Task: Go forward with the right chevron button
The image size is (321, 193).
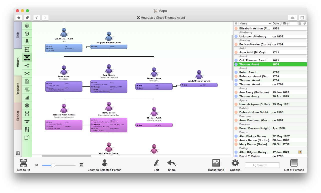Action: click(45, 18)
